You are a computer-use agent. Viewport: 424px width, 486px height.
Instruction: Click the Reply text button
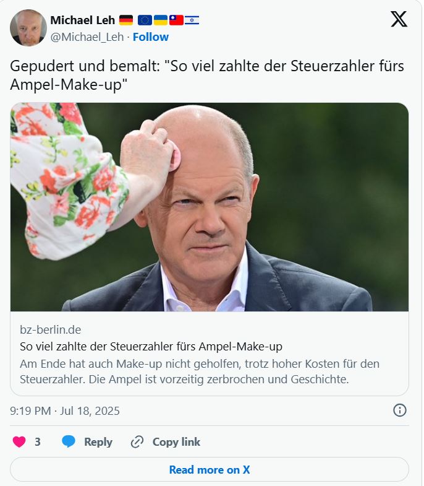(98, 441)
